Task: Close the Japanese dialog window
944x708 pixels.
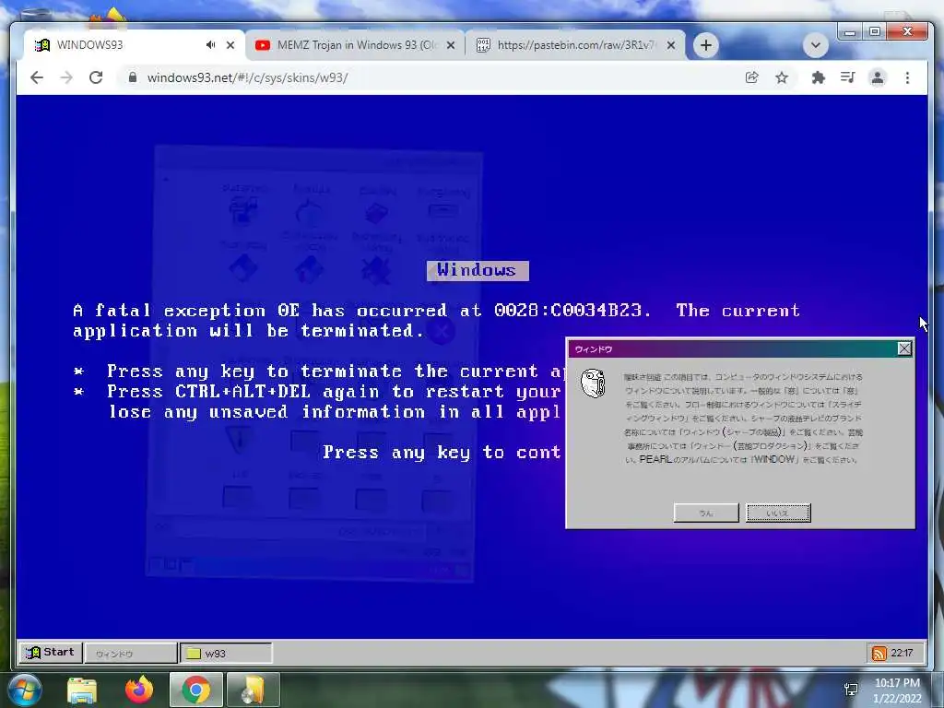Action: 904,348
